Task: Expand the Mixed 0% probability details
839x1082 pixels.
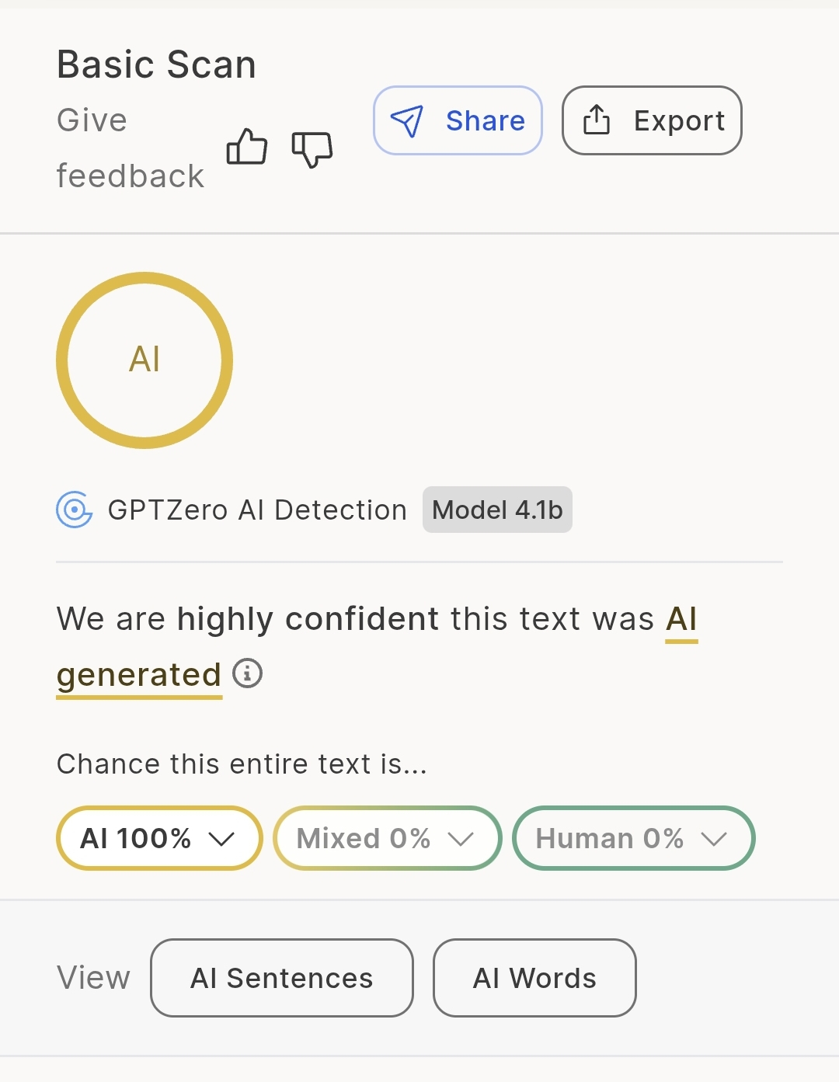Action: coord(386,839)
